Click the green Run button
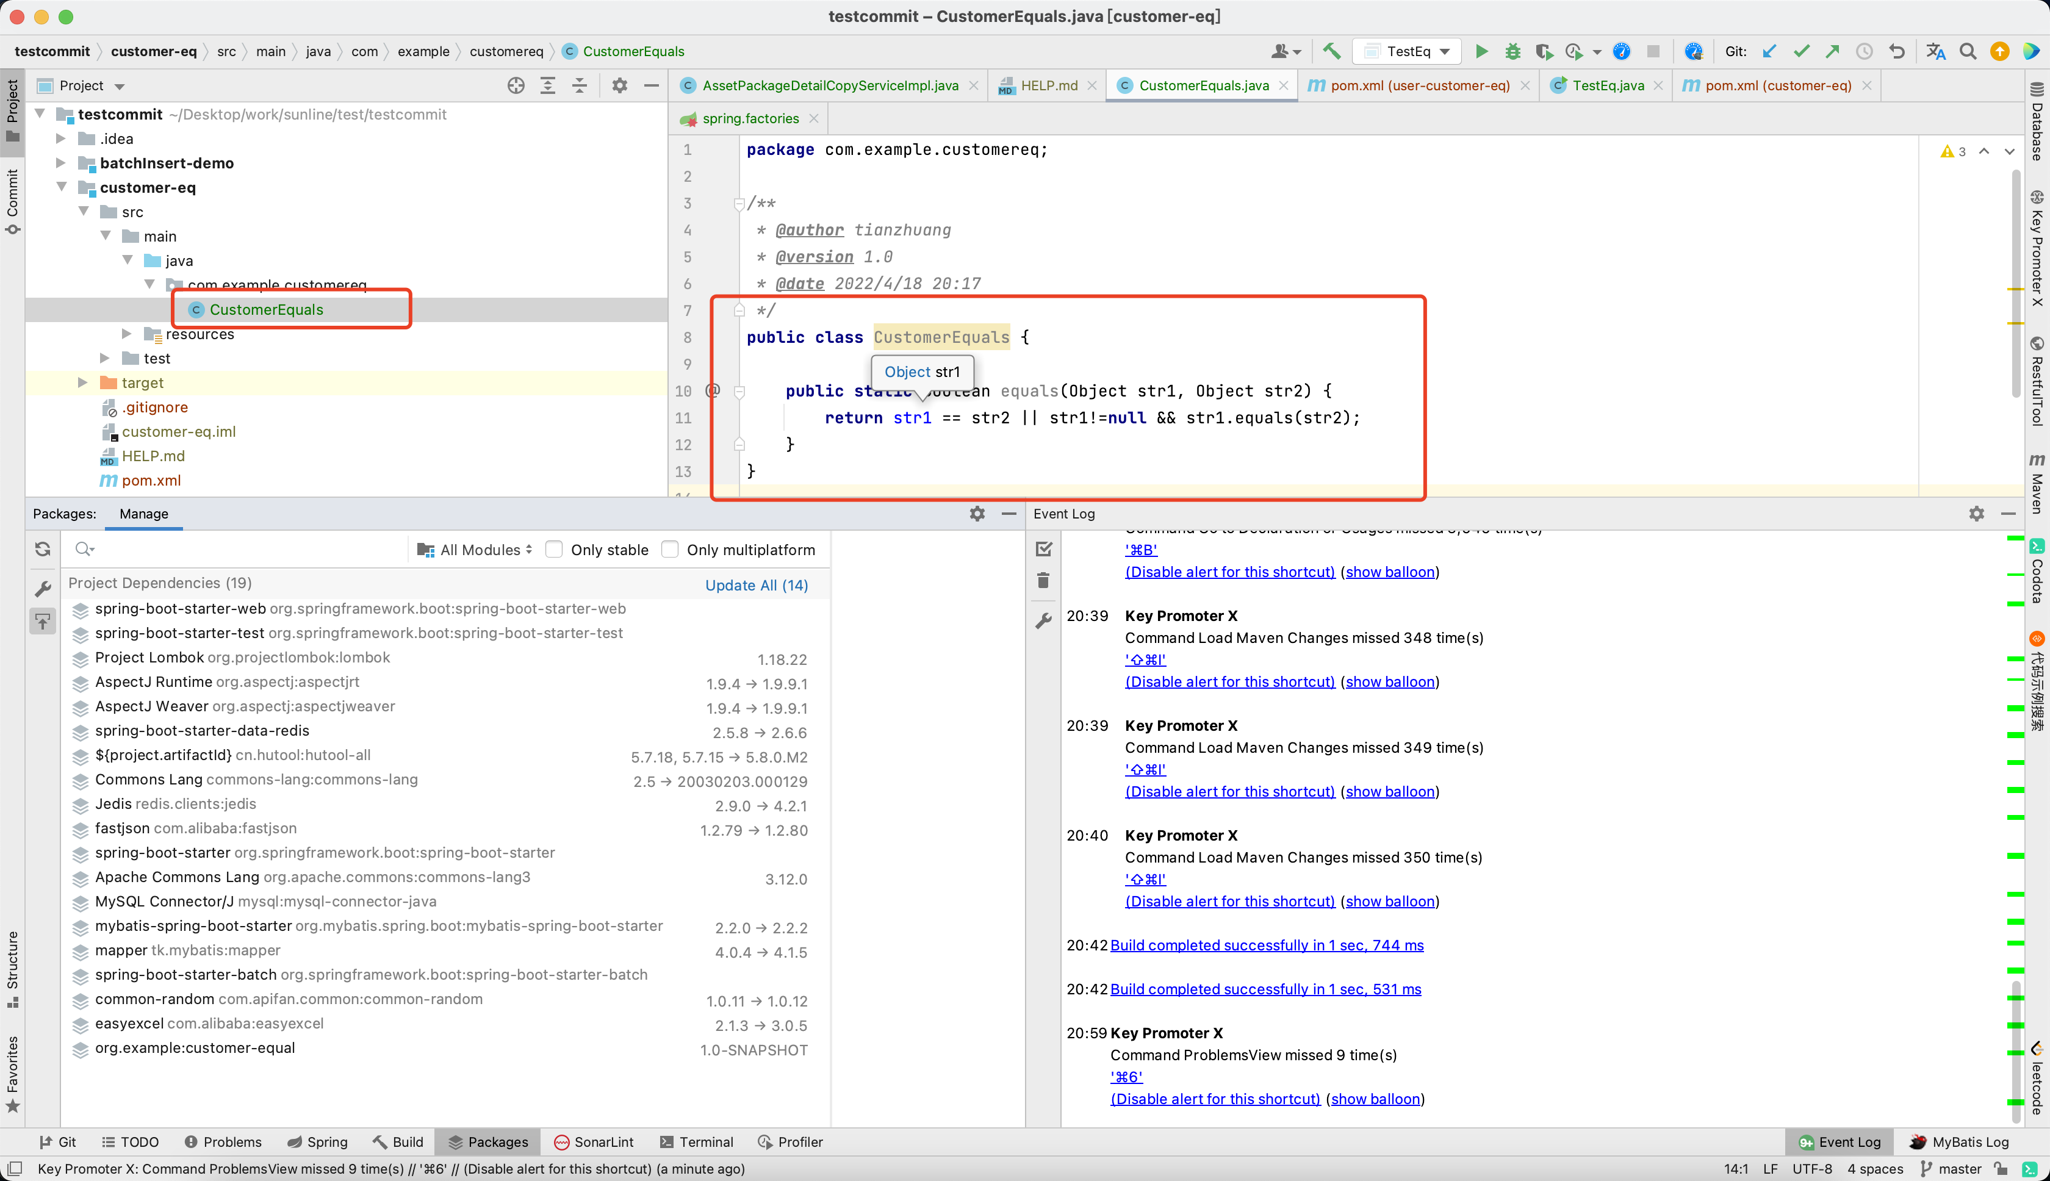The height and width of the screenshot is (1181, 2050). click(1481, 51)
